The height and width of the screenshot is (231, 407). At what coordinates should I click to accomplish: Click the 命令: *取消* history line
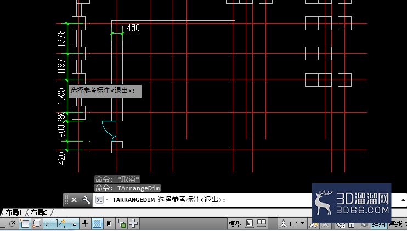(x=117, y=179)
